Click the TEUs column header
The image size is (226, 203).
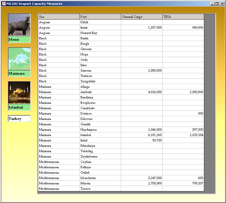(x=183, y=17)
